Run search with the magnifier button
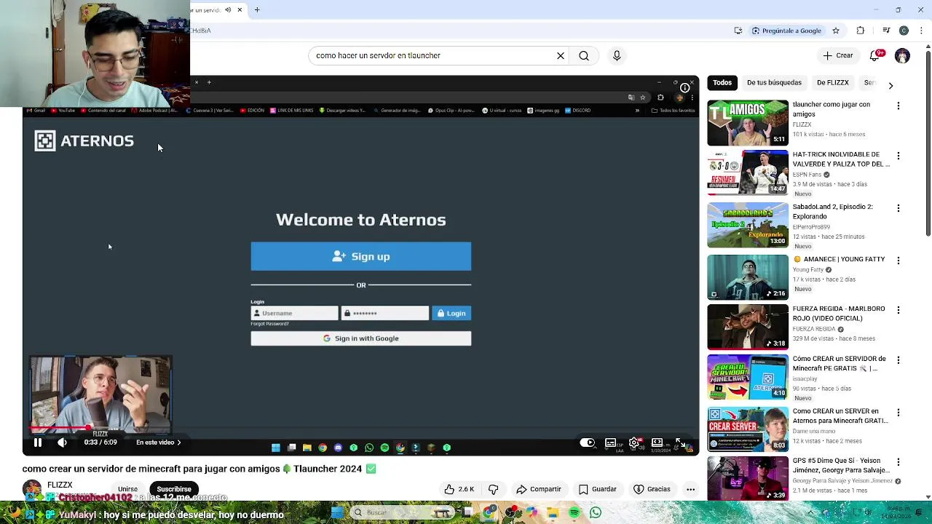 (584, 55)
